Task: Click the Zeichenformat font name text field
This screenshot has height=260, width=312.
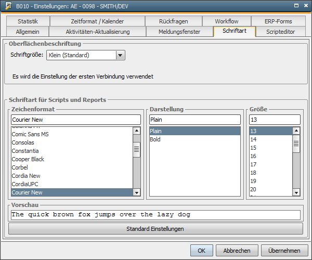Action: click(x=75, y=120)
